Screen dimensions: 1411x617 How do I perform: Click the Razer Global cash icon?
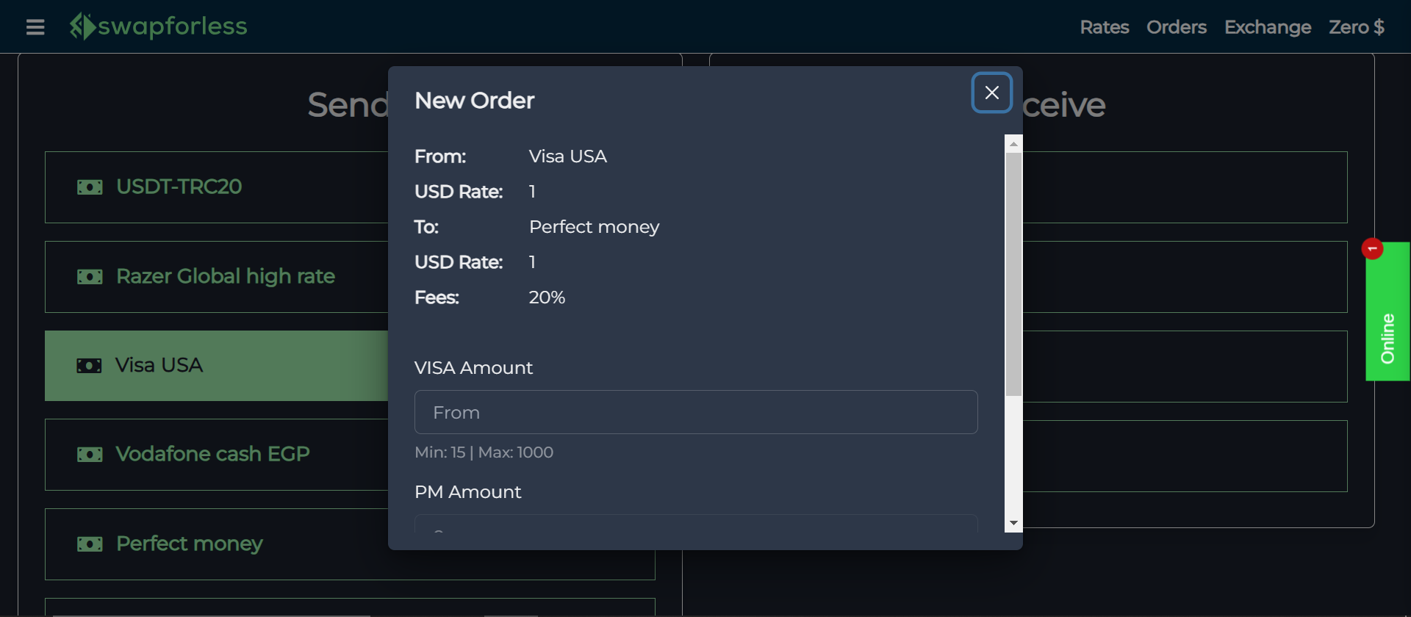click(90, 277)
